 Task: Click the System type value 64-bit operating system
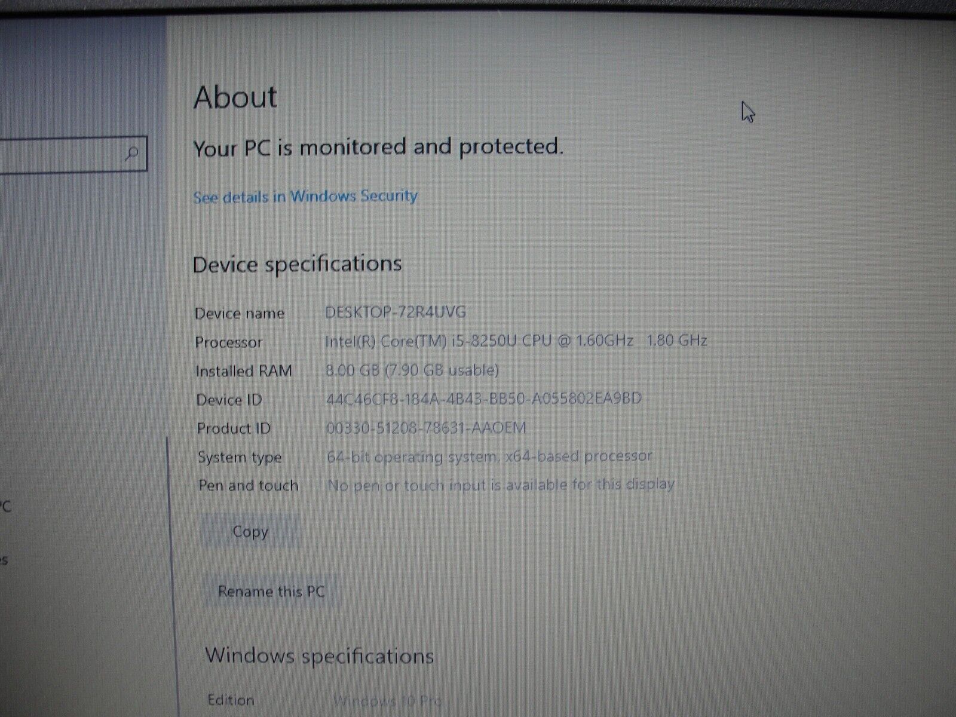point(489,456)
